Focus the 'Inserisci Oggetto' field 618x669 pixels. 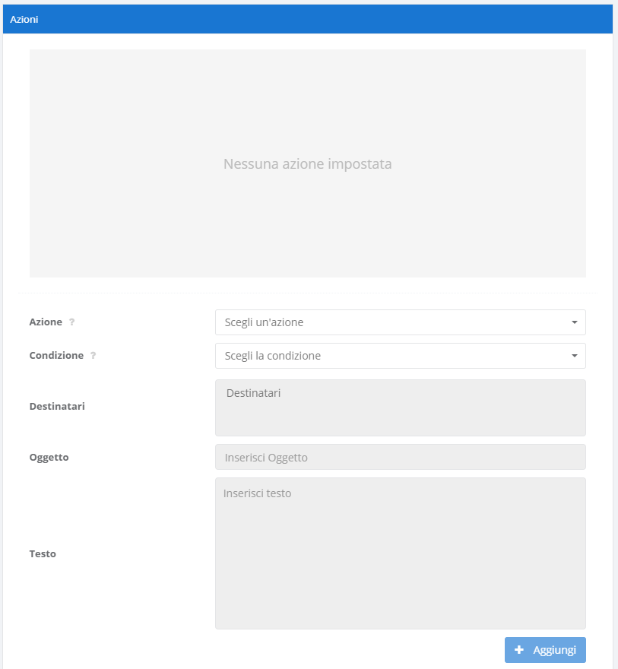[x=400, y=457]
